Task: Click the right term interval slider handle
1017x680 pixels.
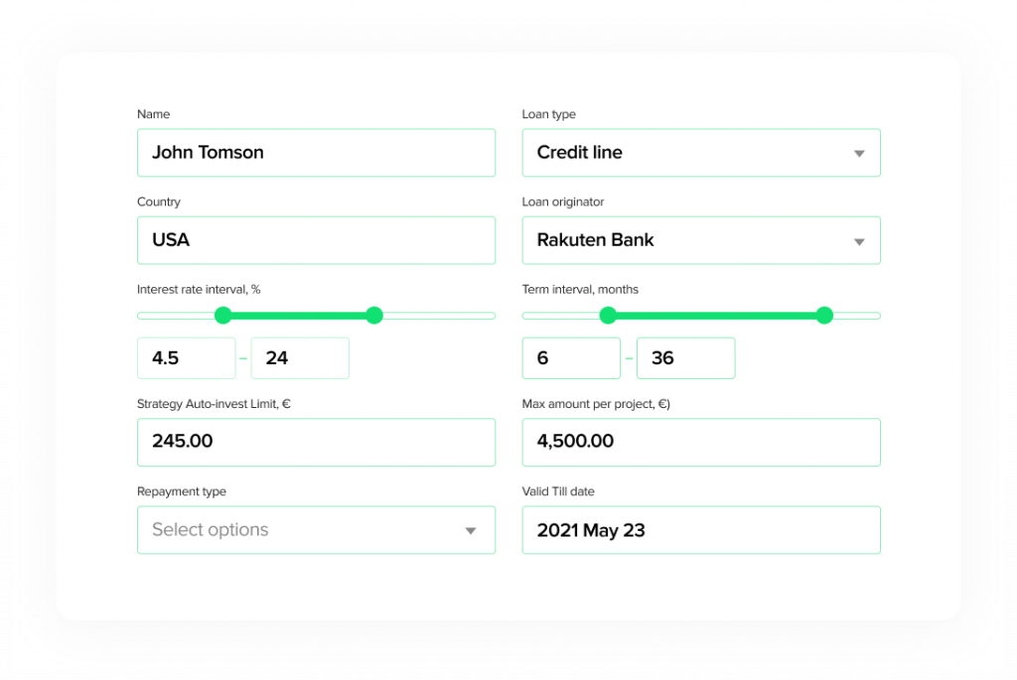Action: 824,316
